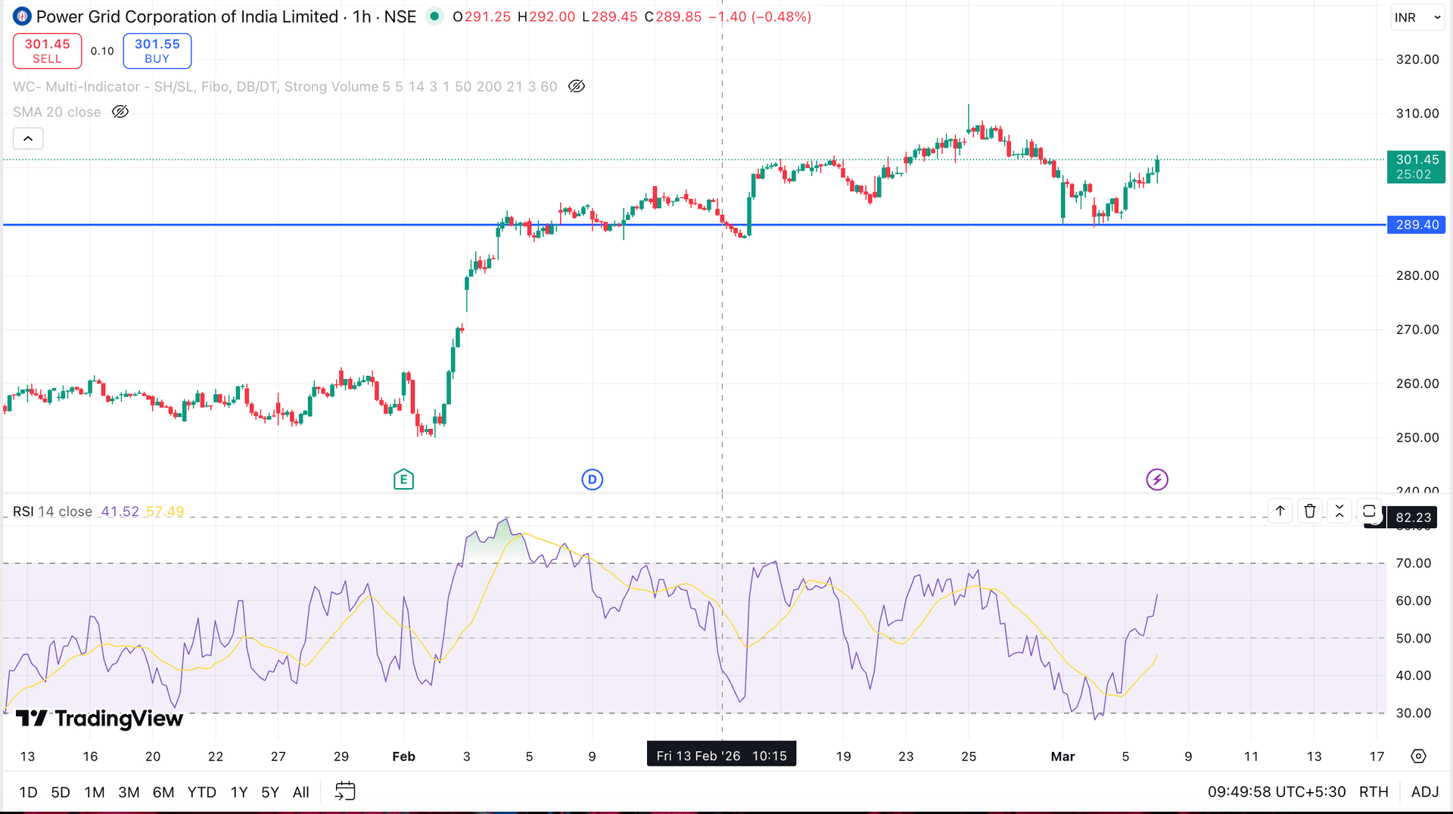Click the 30.00 RSI scale label
The height and width of the screenshot is (814, 1453).
click(x=1414, y=713)
